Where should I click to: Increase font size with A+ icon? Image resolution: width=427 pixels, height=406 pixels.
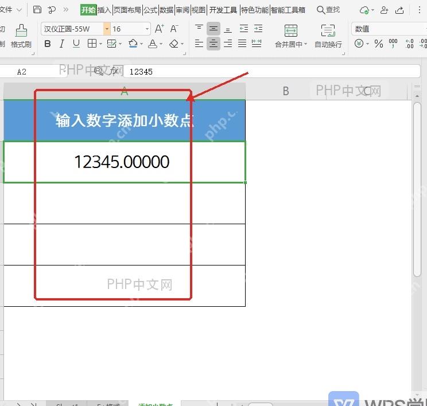click(x=160, y=29)
